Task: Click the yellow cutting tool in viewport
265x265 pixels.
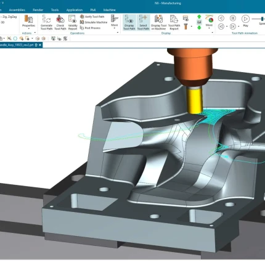Action: pyautogui.click(x=195, y=100)
